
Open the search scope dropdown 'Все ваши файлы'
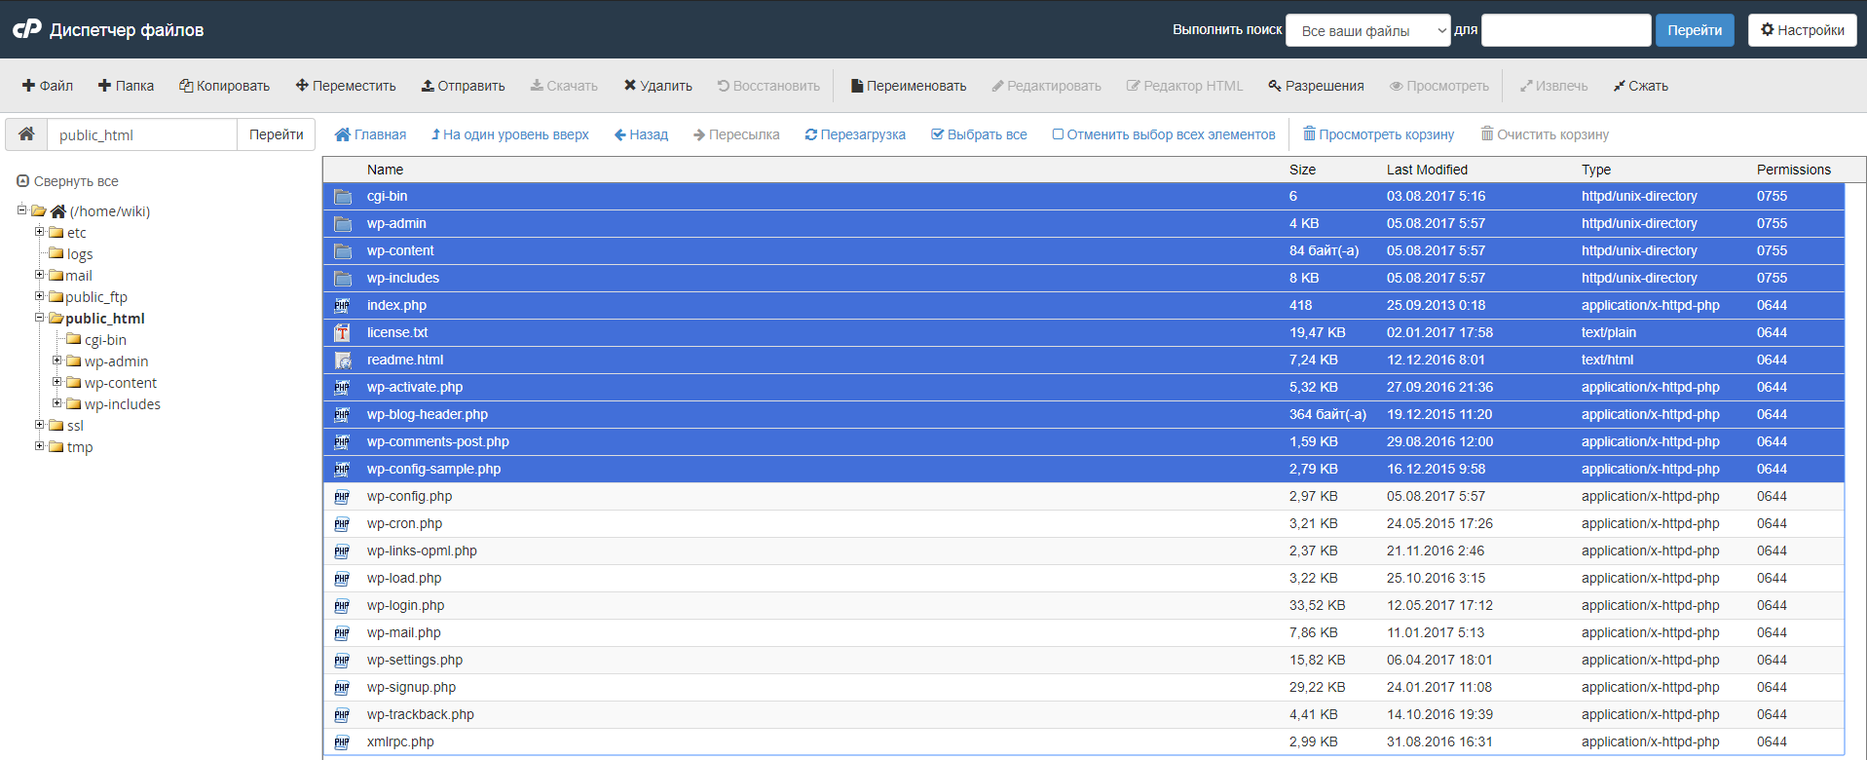tap(1367, 30)
